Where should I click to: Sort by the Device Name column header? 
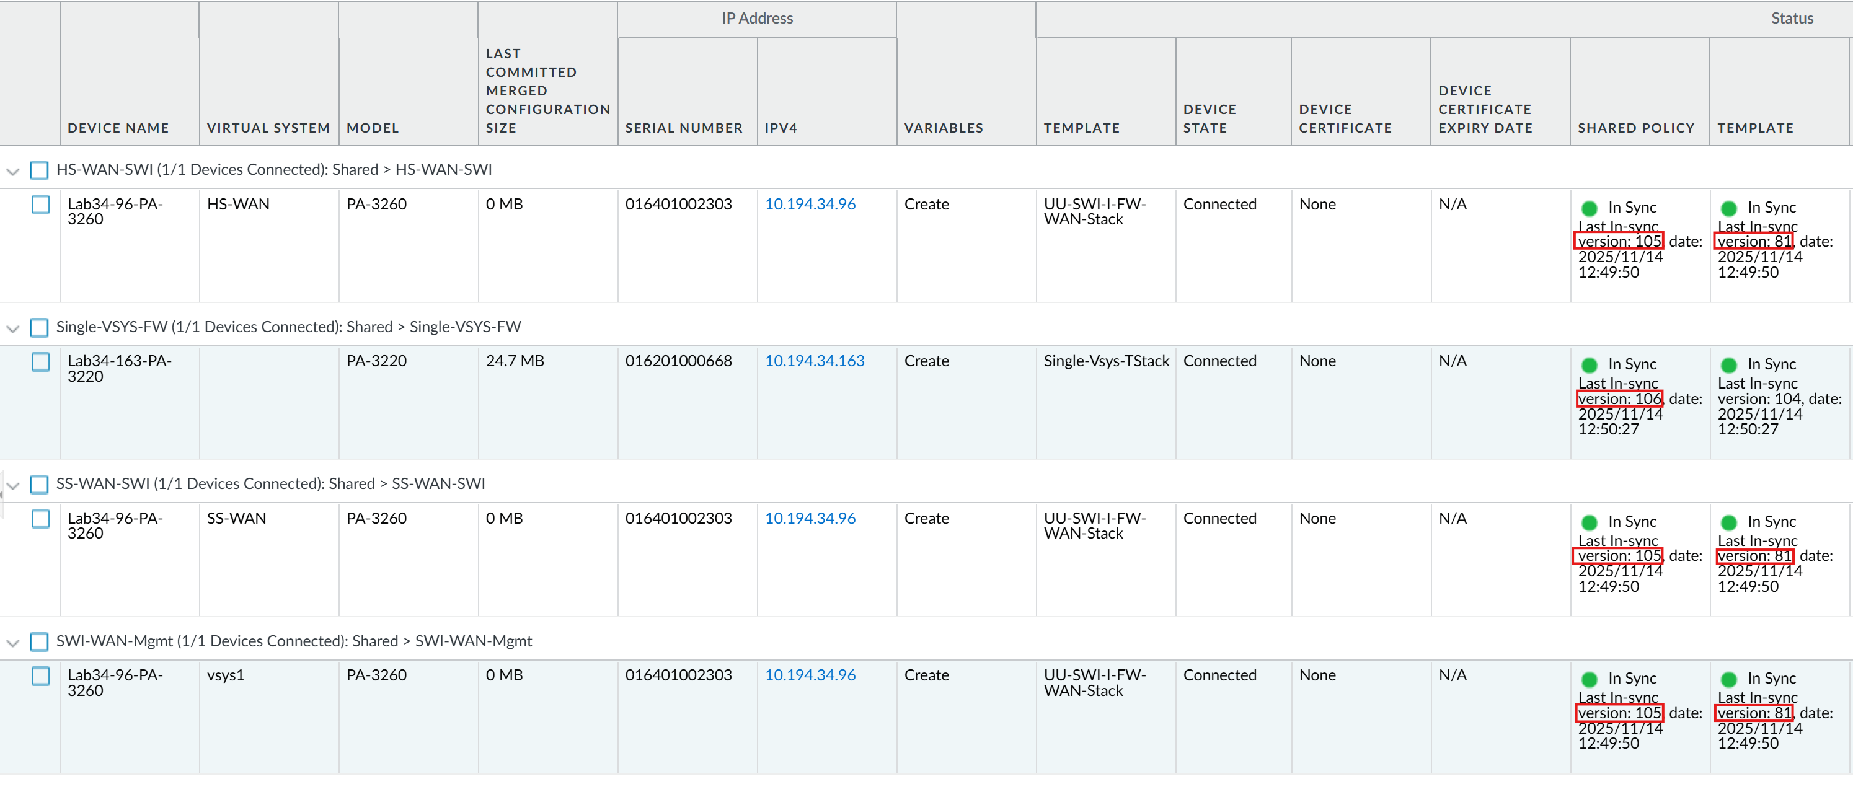[x=118, y=127]
